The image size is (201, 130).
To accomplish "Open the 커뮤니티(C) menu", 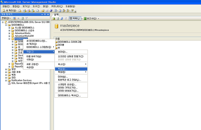I will point(57,6).
